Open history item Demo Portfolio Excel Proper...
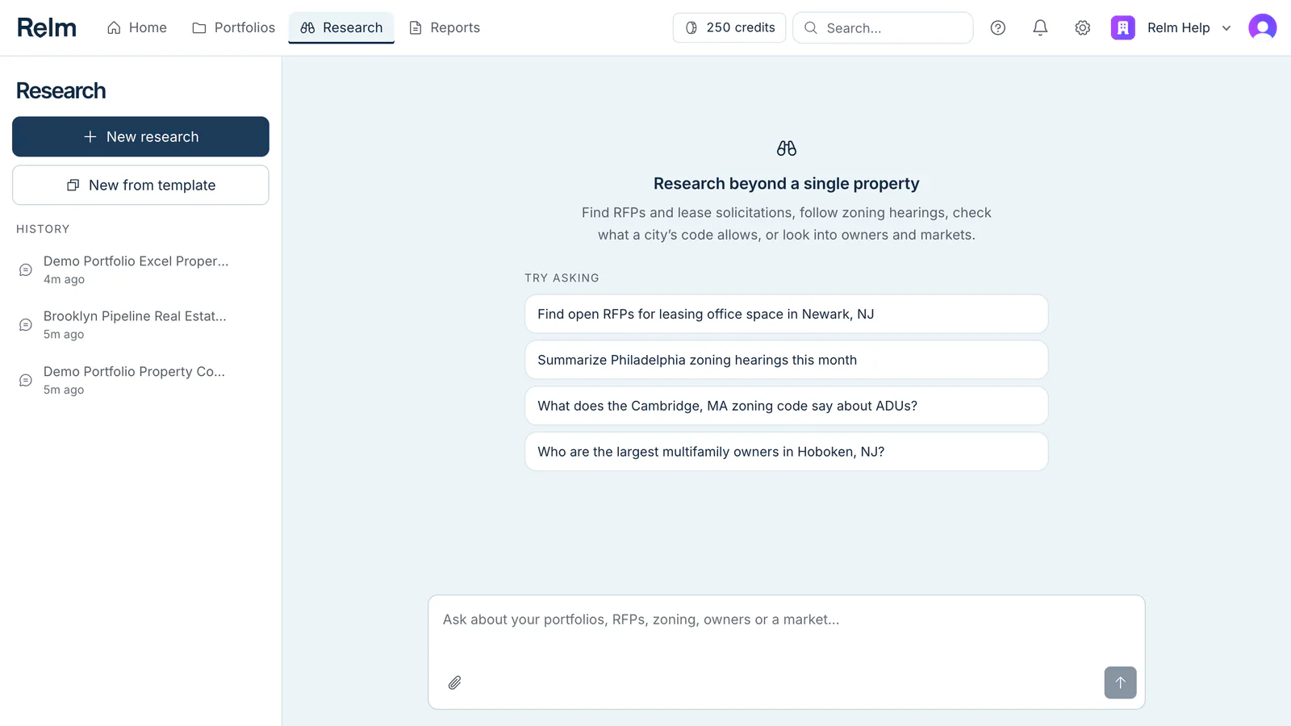The width and height of the screenshot is (1291, 726). tap(140, 270)
